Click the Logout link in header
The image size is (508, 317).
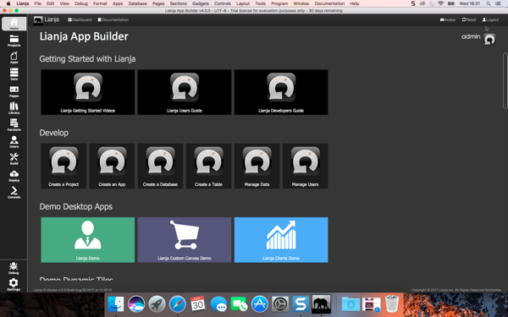pyautogui.click(x=490, y=19)
